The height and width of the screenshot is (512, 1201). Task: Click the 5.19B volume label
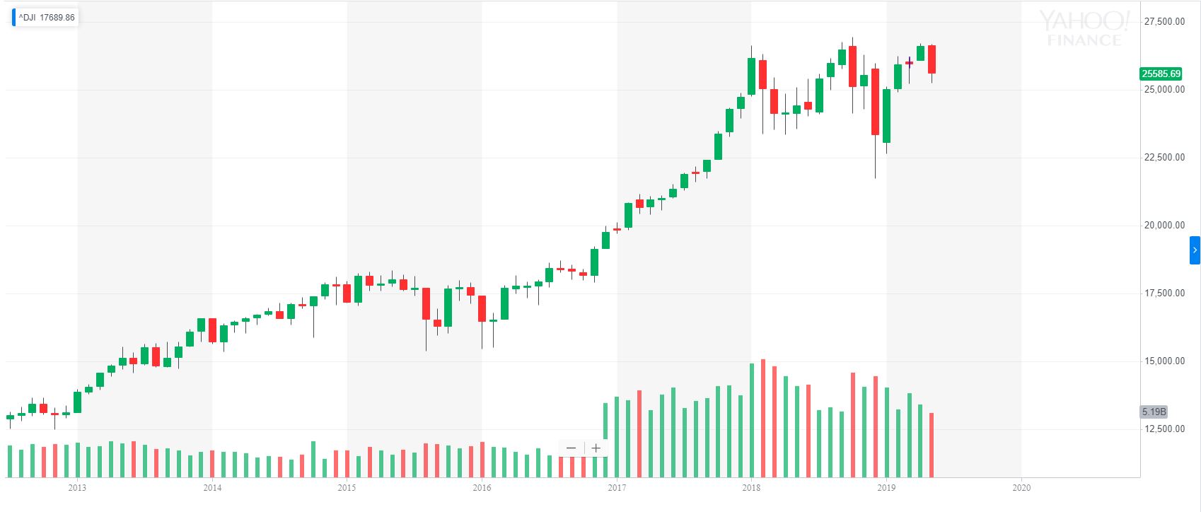[x=1154, y=412]
